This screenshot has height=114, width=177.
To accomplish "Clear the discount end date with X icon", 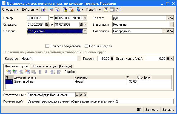I will 85,24.
